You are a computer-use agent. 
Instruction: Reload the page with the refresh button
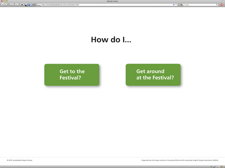point(12,5)
